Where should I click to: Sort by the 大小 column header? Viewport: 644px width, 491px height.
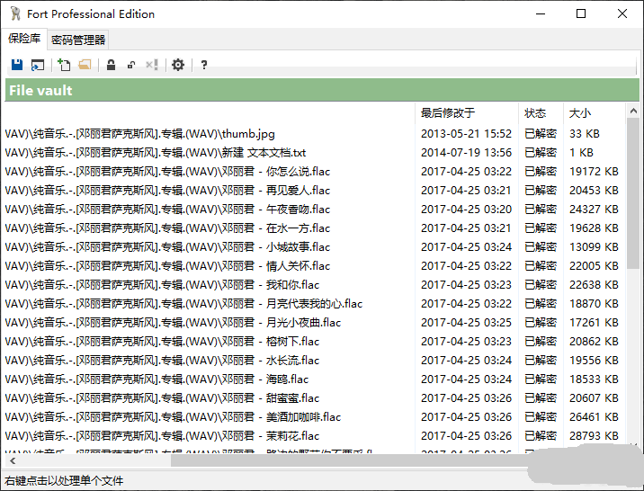click(x=580, y=113)
